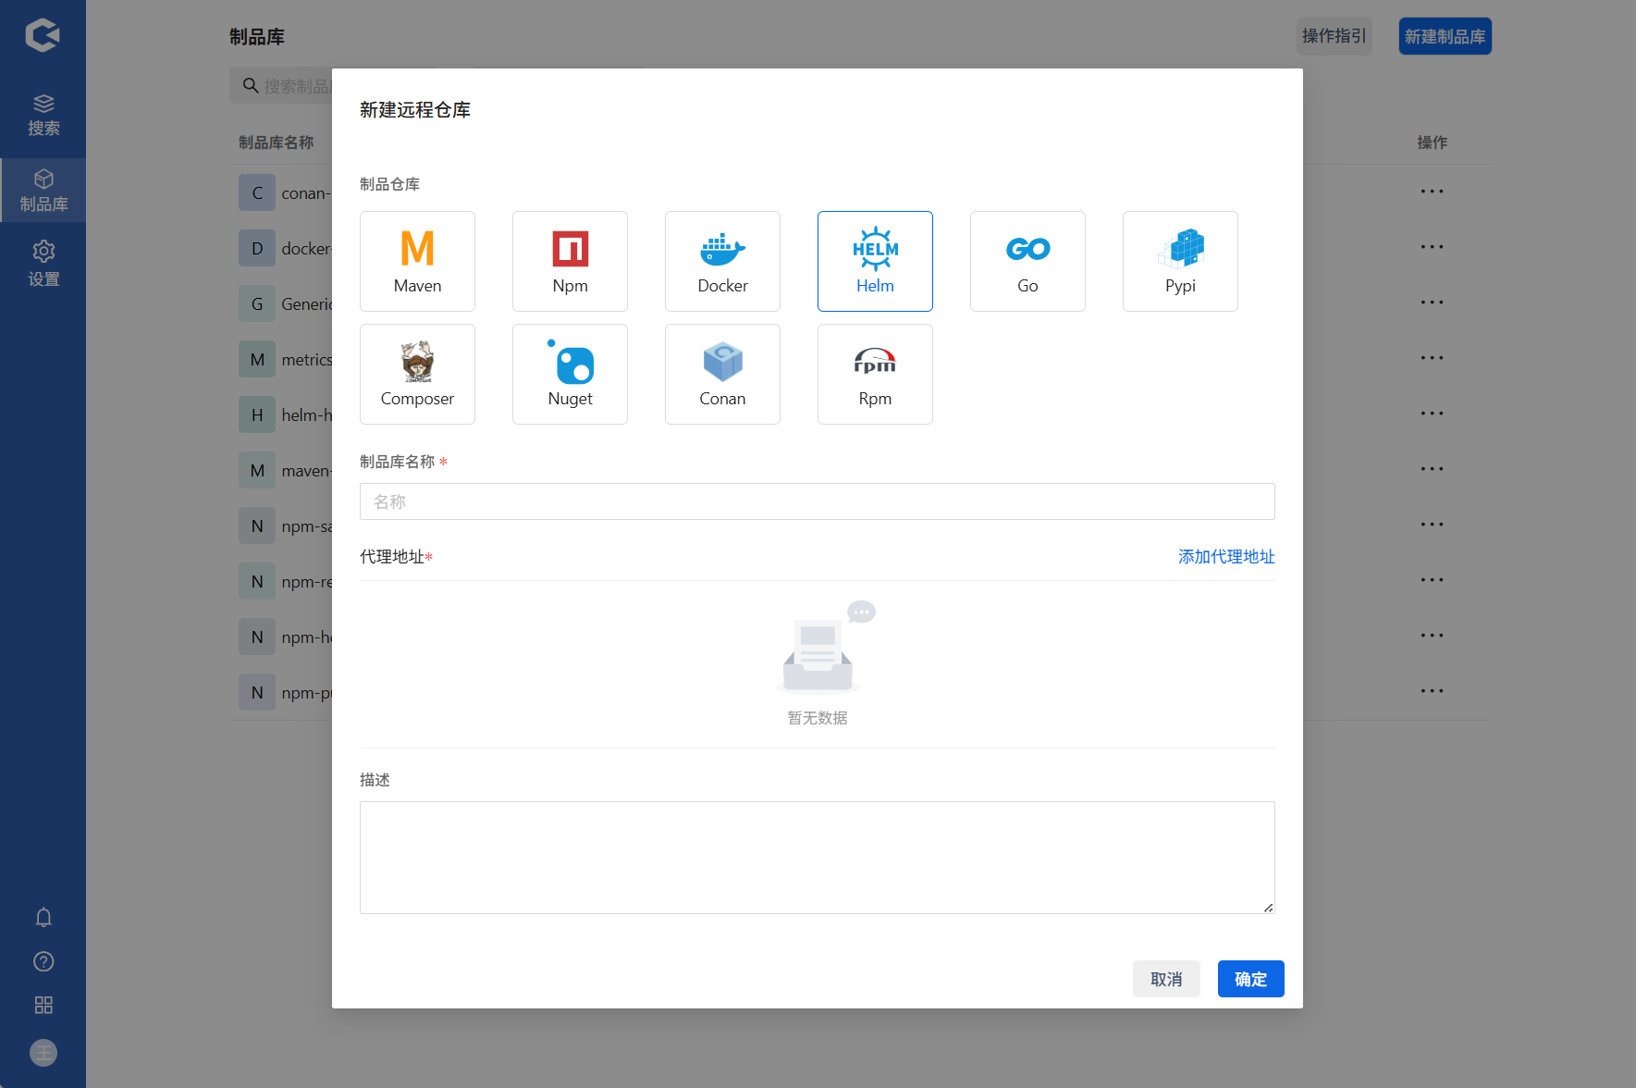Choose the Docker repository type
1636x1088 pixels.
coord(722,261)
